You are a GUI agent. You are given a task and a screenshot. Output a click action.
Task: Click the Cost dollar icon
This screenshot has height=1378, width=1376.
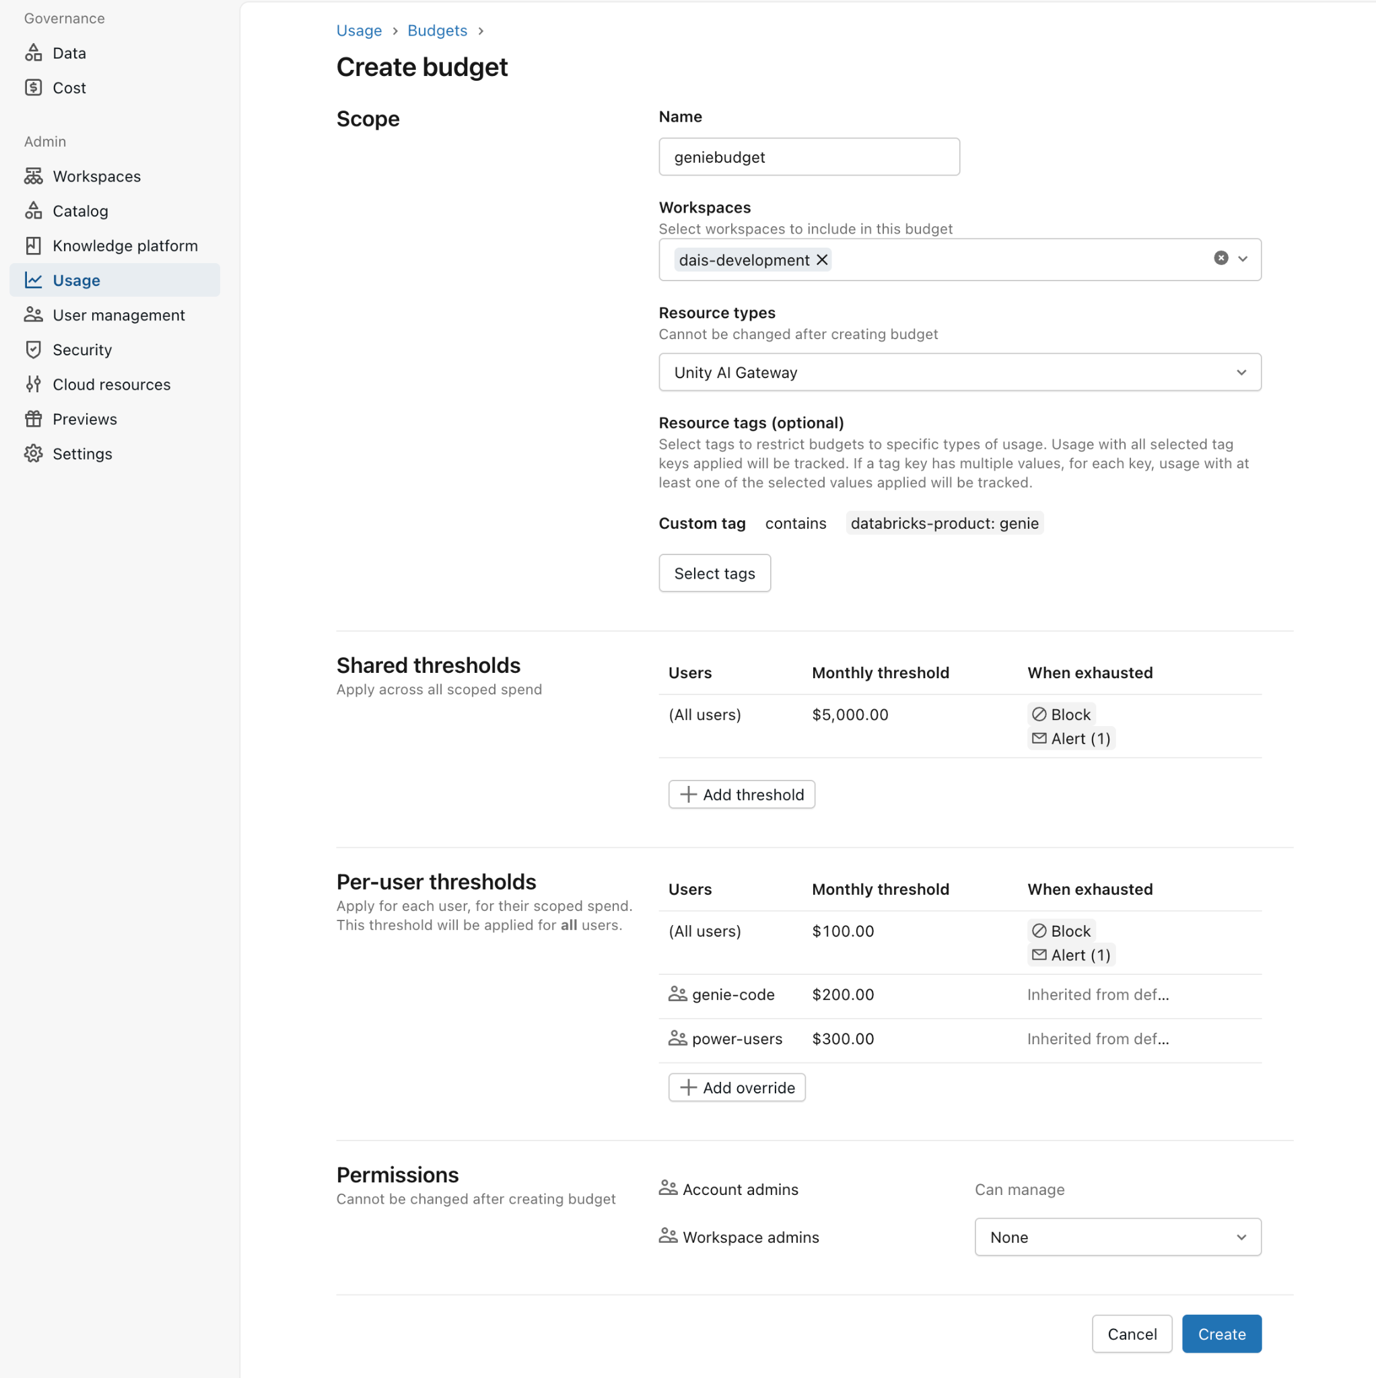pyautogui.click(x=34, y=87)
